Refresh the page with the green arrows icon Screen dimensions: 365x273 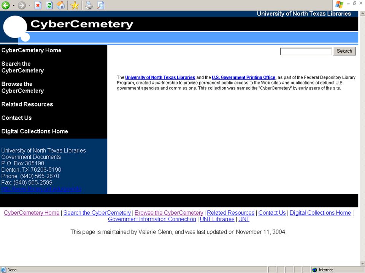point(49,5)
